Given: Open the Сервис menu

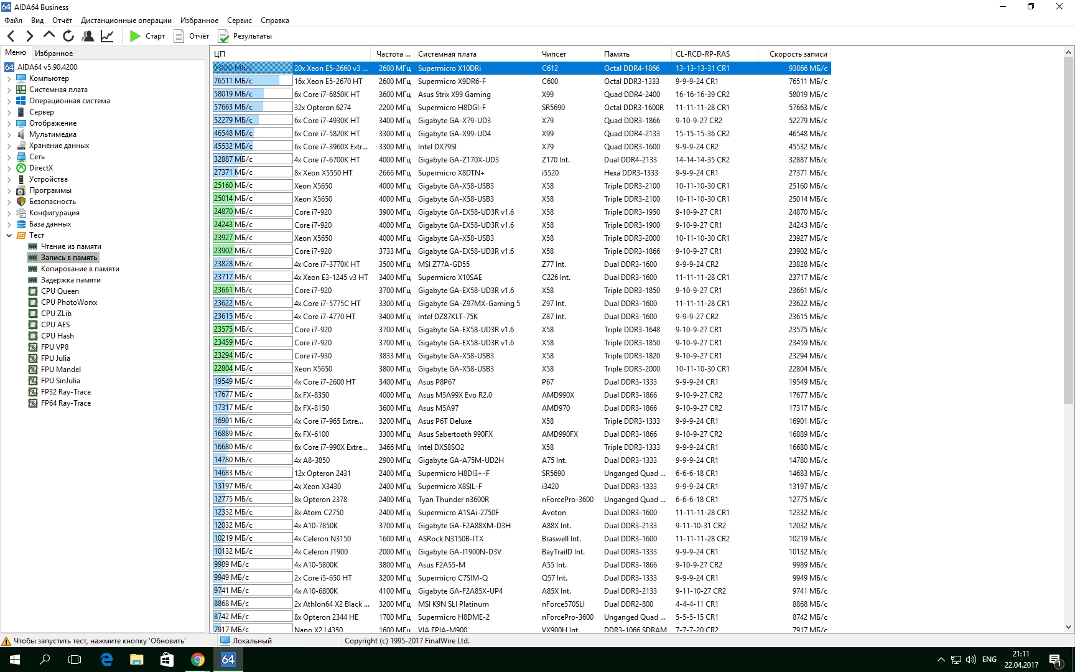Looking at the screenshot, I should 240,21.
